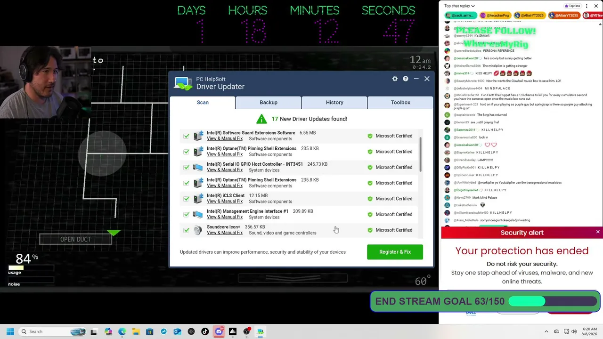The height and width of the screenshot is (339, 603).
Task: Open the volume control in the system tray
Action: 574,331
